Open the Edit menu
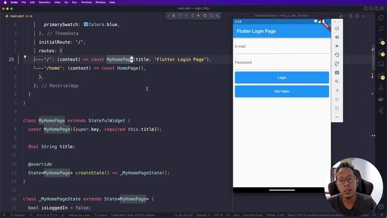 click(x=32, y=2)
